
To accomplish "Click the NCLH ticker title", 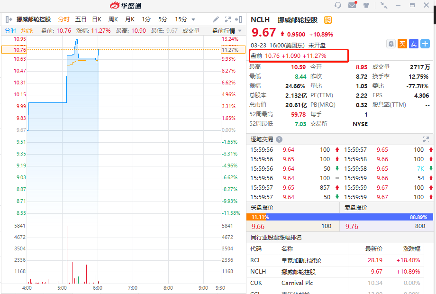I will pyautogui.click(x=260, y=20).
